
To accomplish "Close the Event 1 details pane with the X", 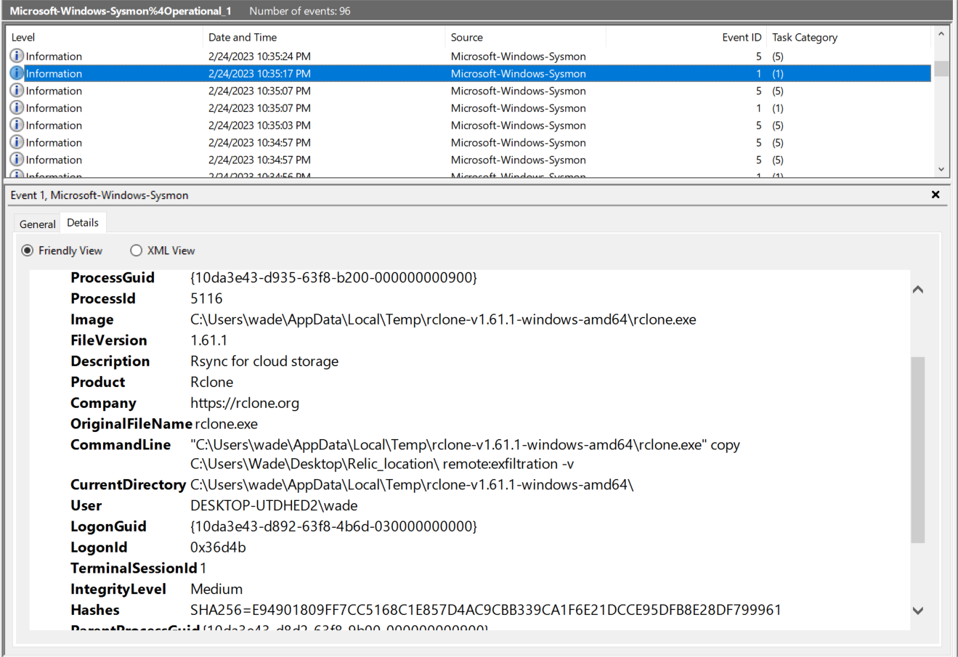I will pos(935,195).
